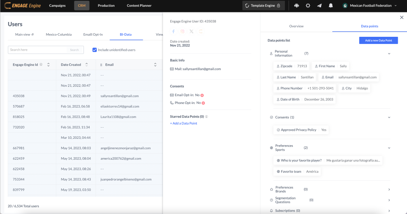Sort by Date Created column
The height and width of the screenshot is (214, 407).
[86, 65]
